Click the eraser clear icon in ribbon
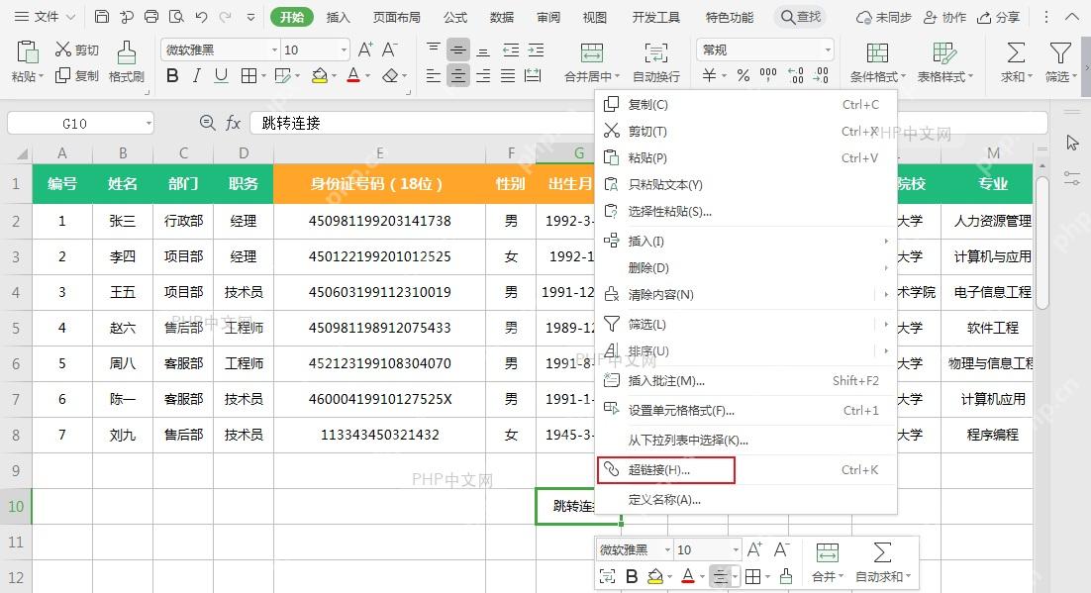 point(390,76)
